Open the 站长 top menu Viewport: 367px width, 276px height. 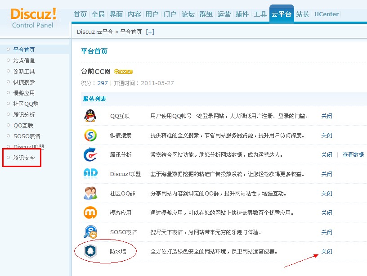click(303, 14)
